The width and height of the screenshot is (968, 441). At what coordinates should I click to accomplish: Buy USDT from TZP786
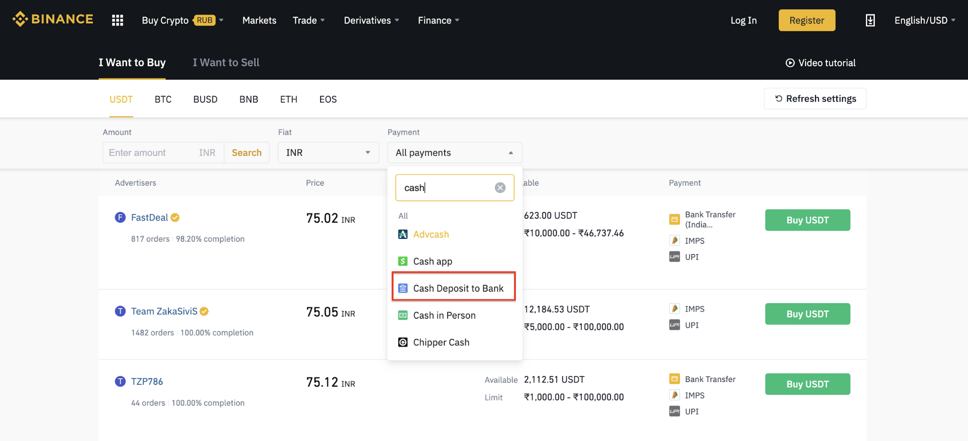807,384
